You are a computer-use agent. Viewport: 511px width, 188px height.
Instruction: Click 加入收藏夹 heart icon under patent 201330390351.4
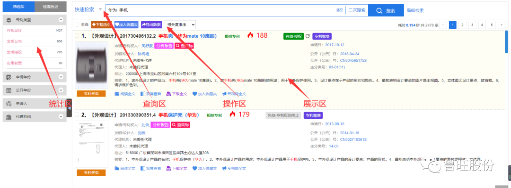click(194, 168)
